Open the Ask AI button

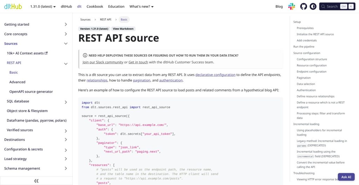346,177
